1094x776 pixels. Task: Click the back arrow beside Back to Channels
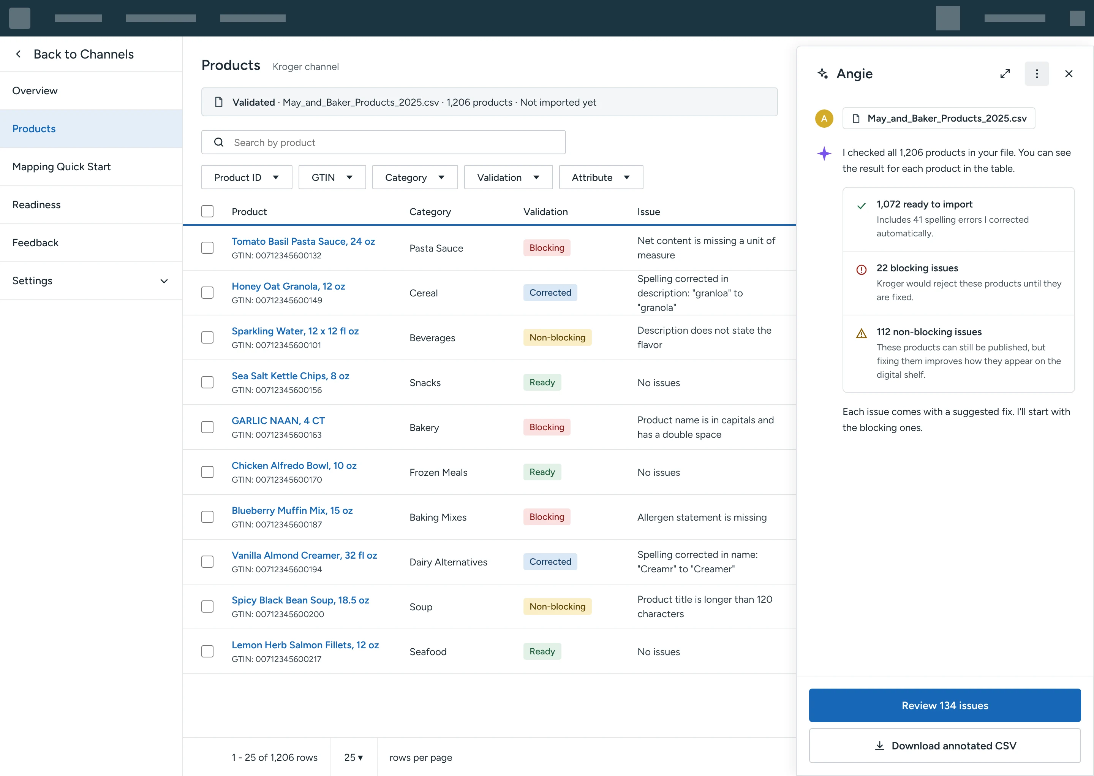click(18, 54)
